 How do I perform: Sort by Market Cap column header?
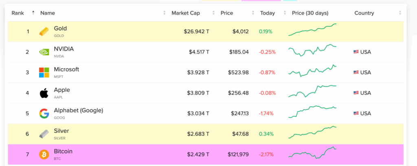pos(185,13)
